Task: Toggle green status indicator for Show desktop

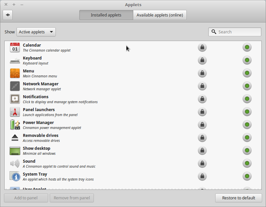Action: (247, 150)
